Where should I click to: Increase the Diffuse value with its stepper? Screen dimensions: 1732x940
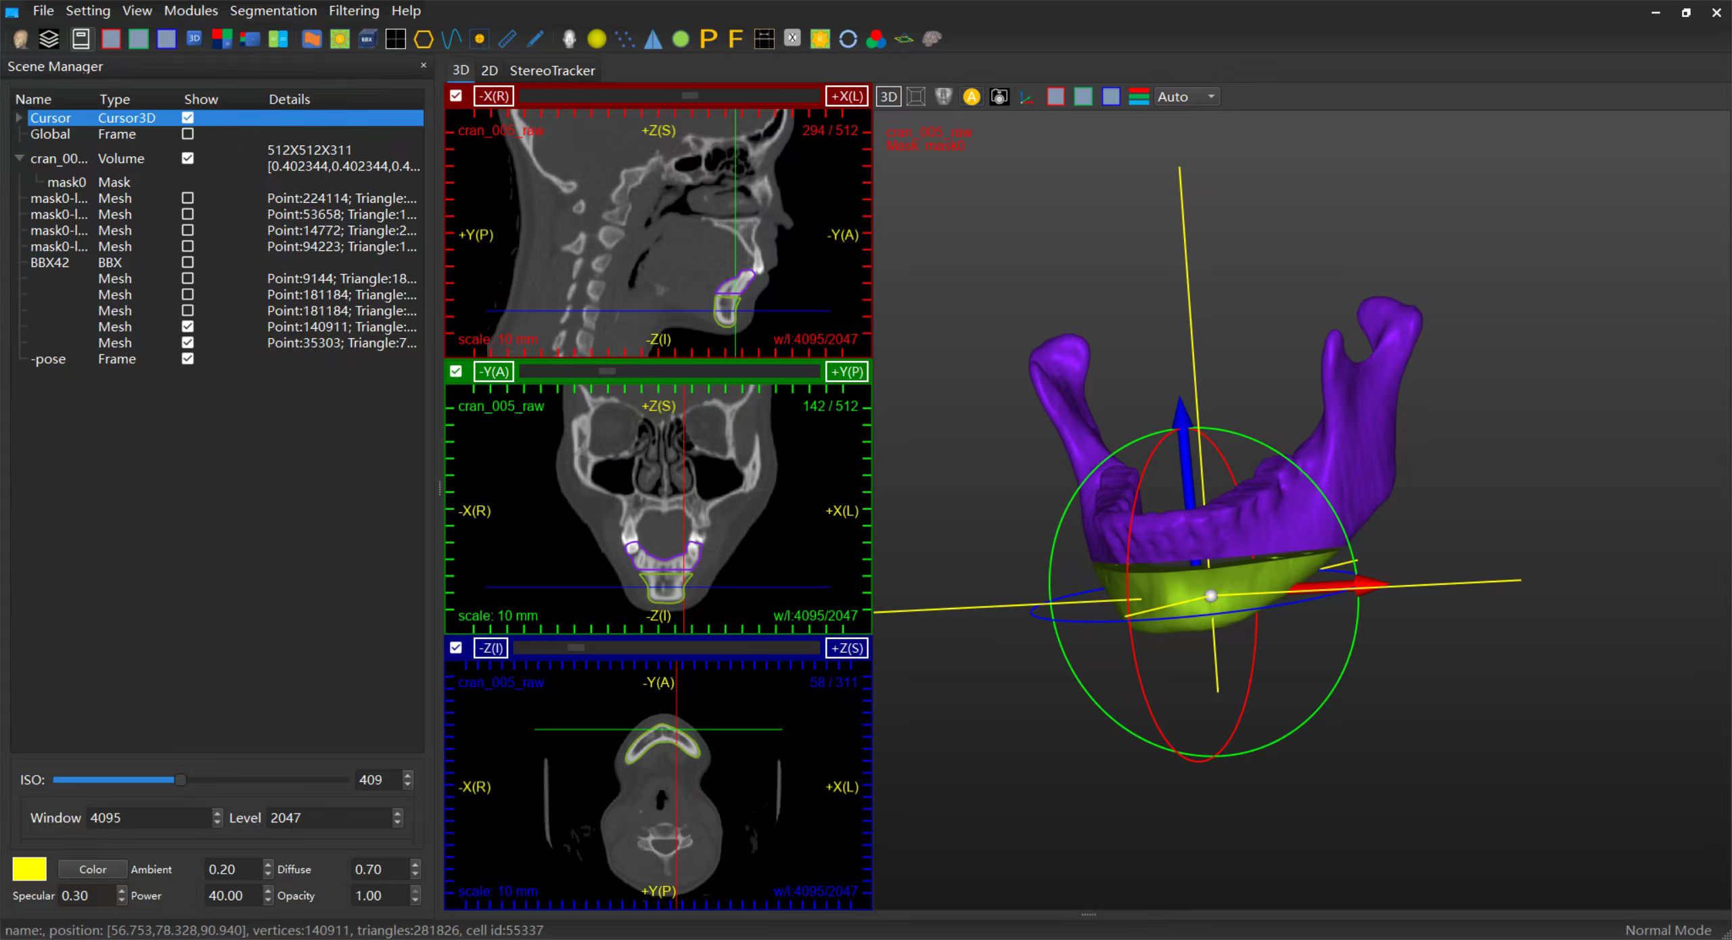click(x=415, y=864)
